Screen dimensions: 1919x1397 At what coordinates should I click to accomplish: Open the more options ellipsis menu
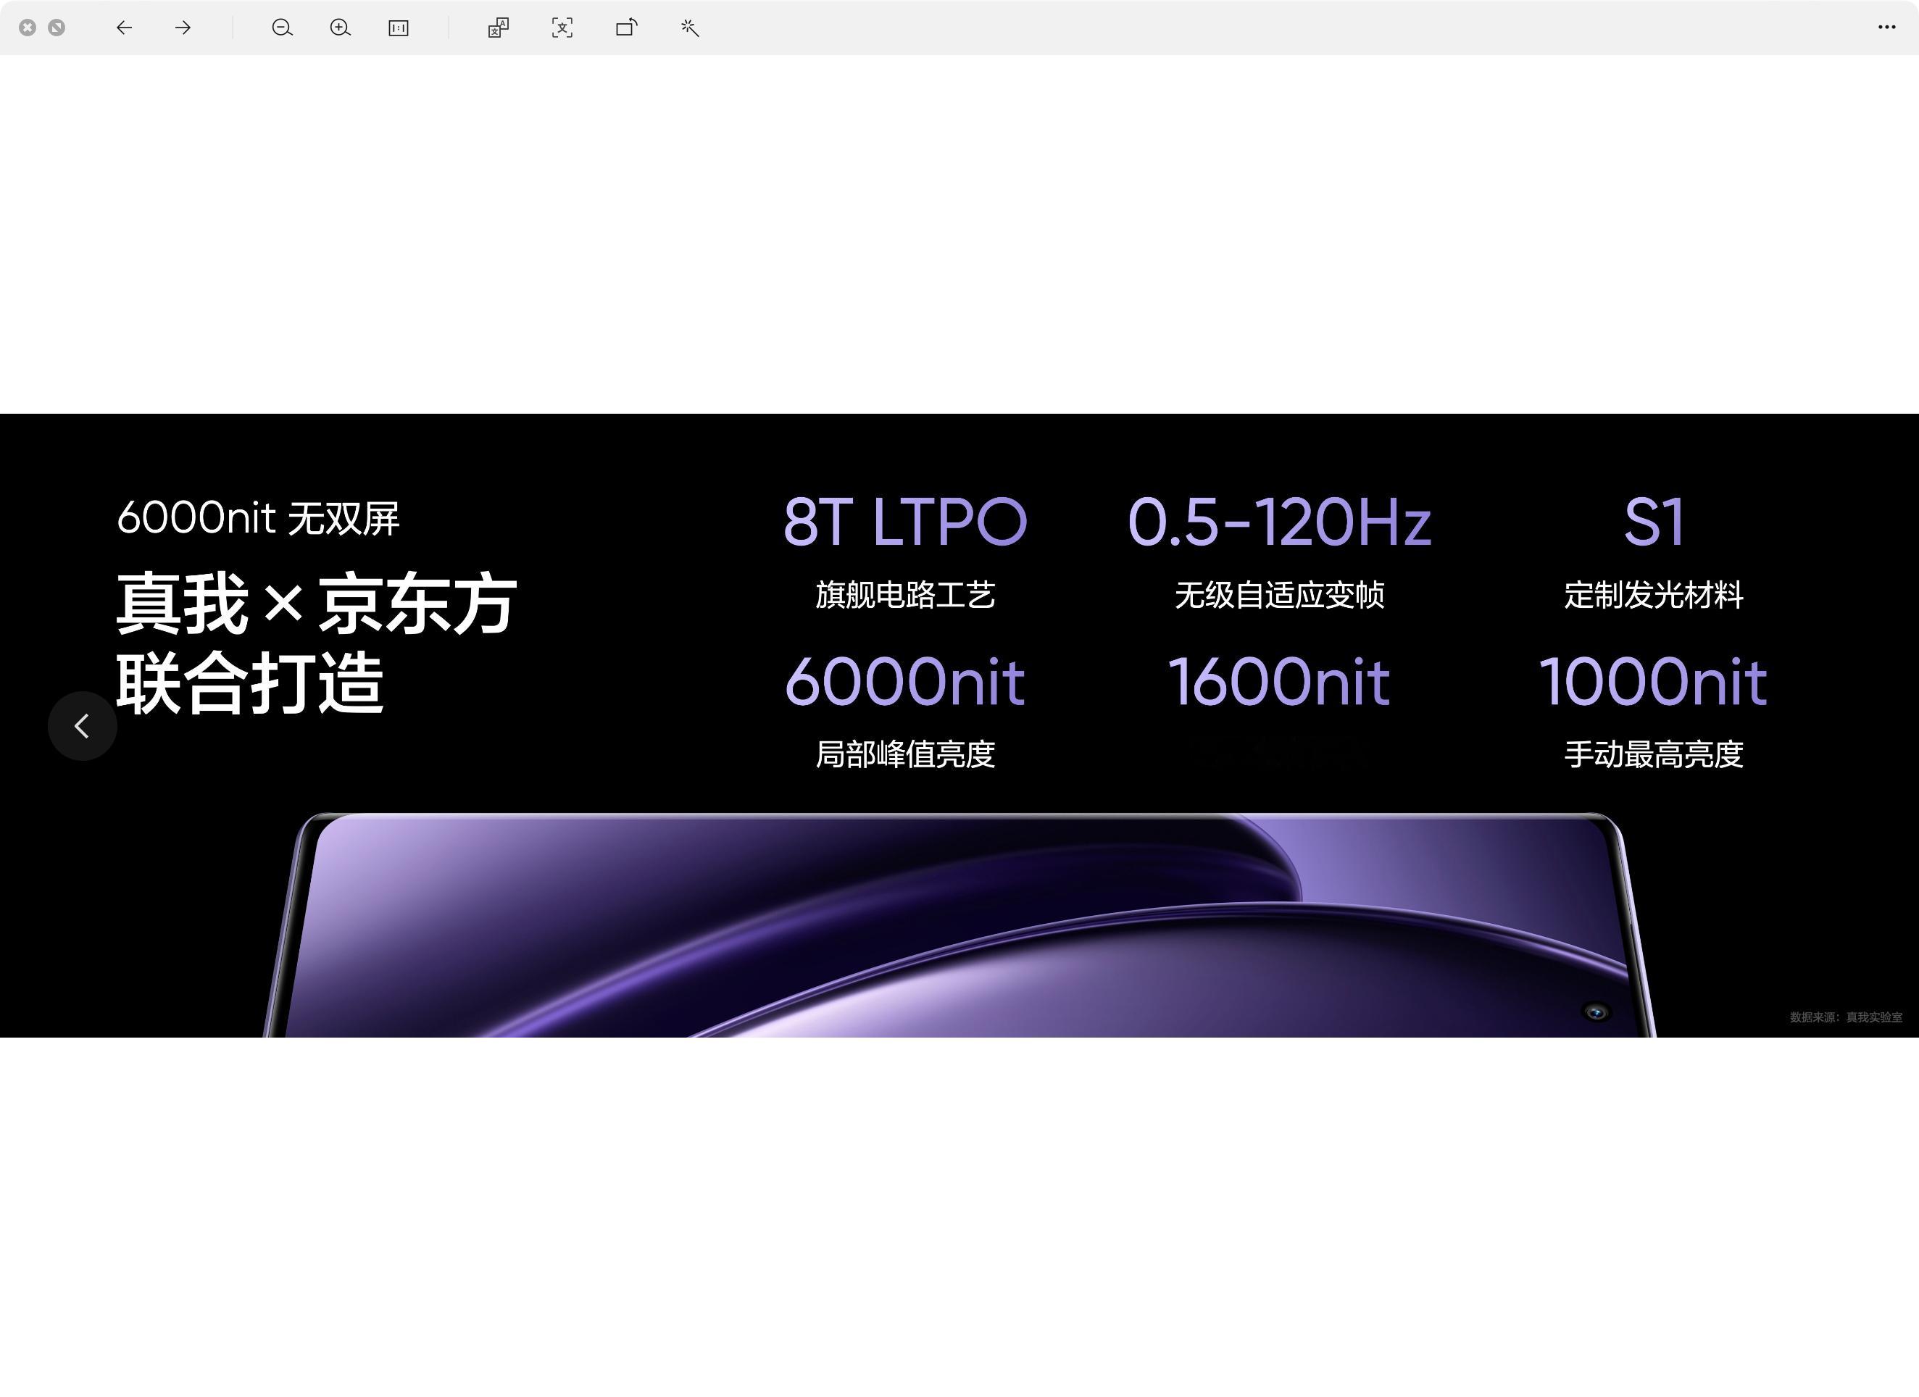(1886, 27)
